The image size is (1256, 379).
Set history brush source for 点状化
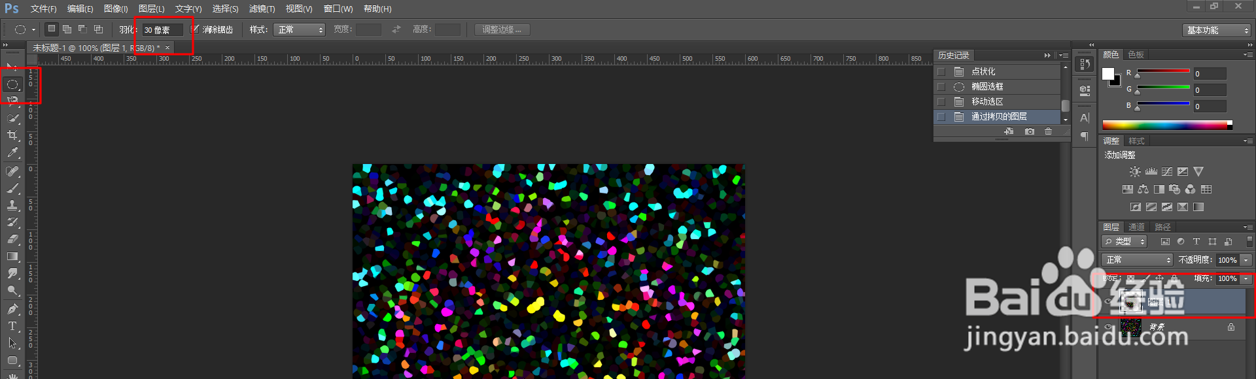pos(941,71)
